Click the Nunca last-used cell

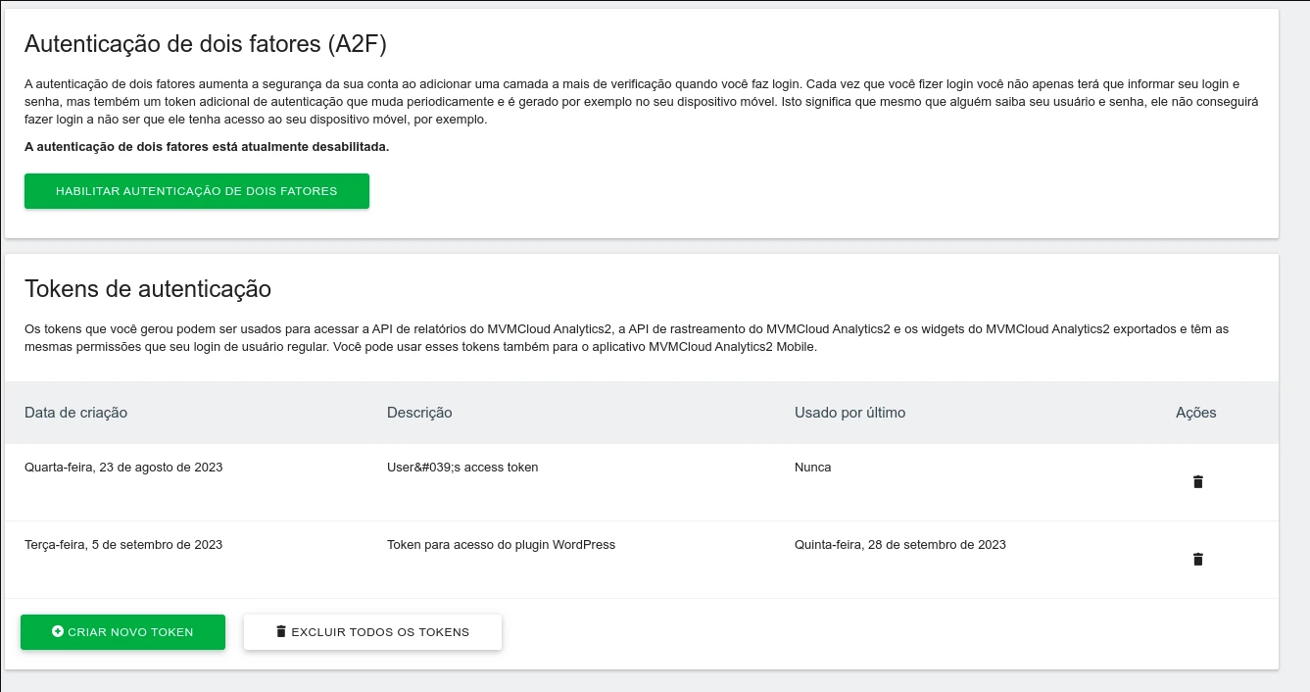coord(812,468)
